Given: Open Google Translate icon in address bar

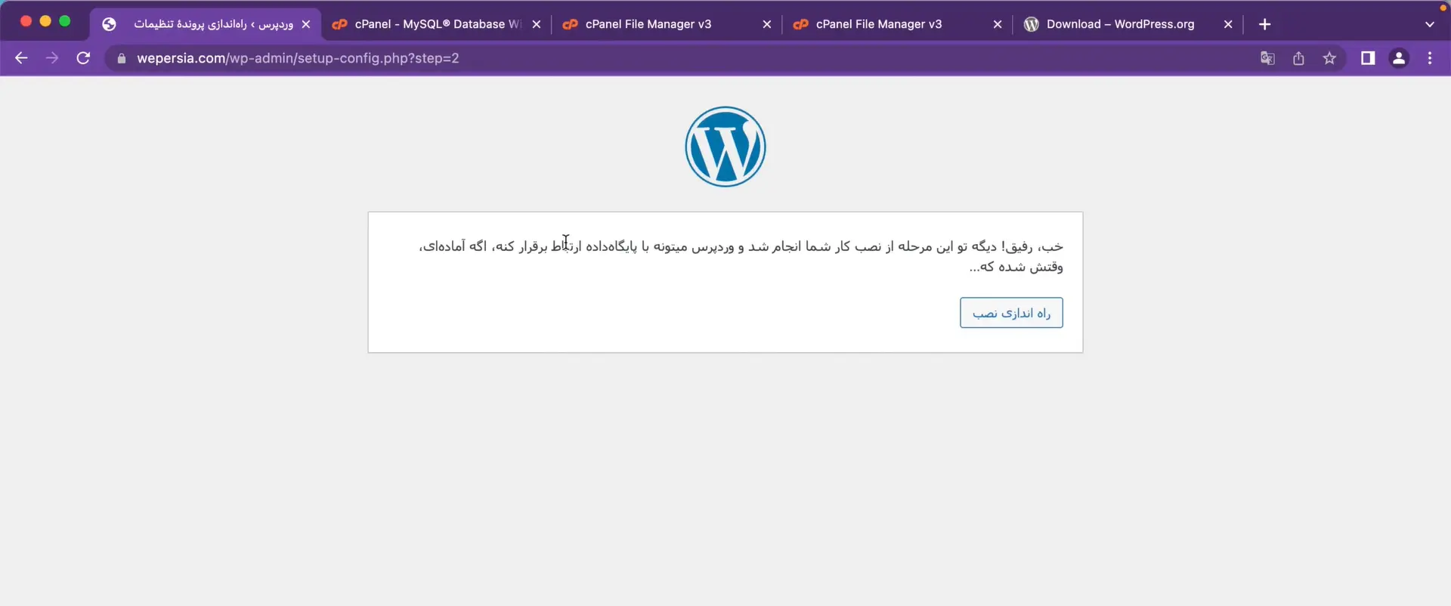Looking at the screenshot, I should click(1267, 58).
